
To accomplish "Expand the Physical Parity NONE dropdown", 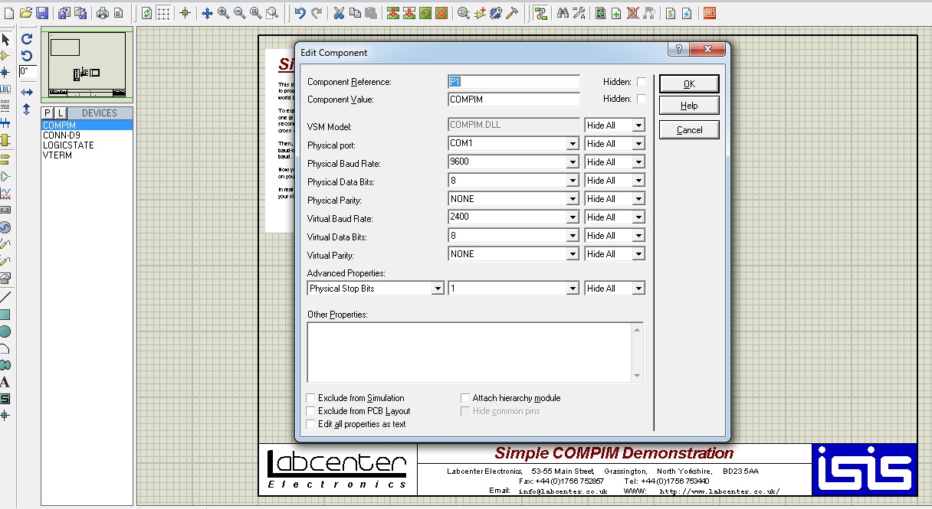I will (x=573, y=199).
